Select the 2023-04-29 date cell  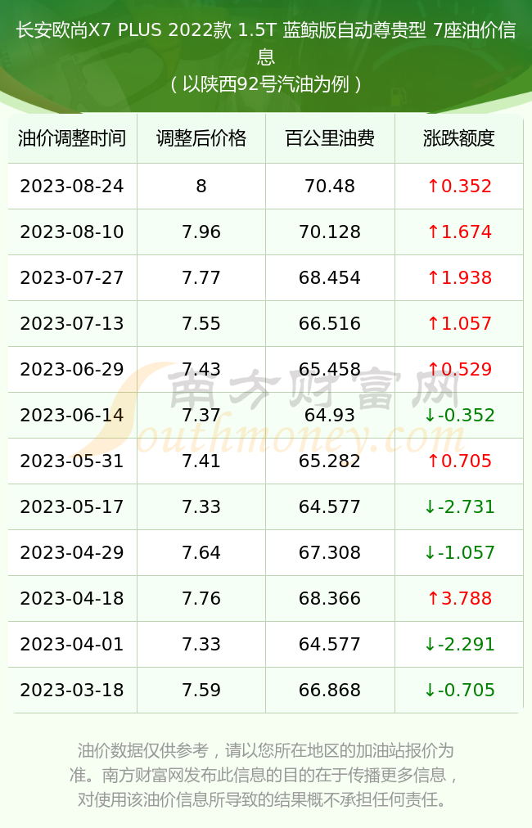72,552
